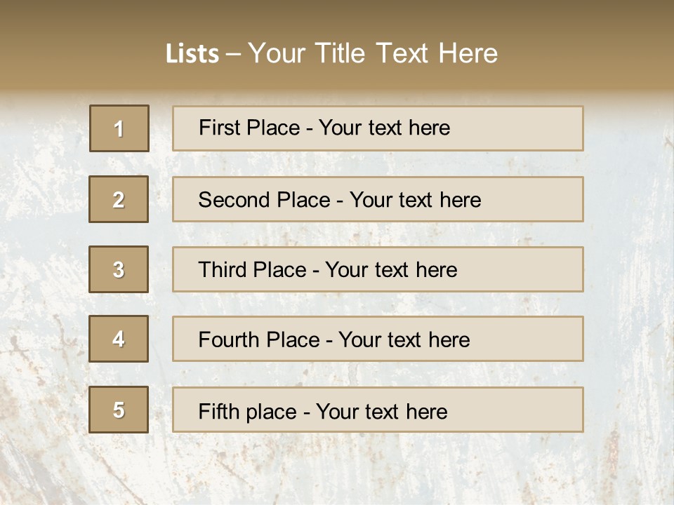
Task: Click the number 1 box
Action: (x=119, y=128)
